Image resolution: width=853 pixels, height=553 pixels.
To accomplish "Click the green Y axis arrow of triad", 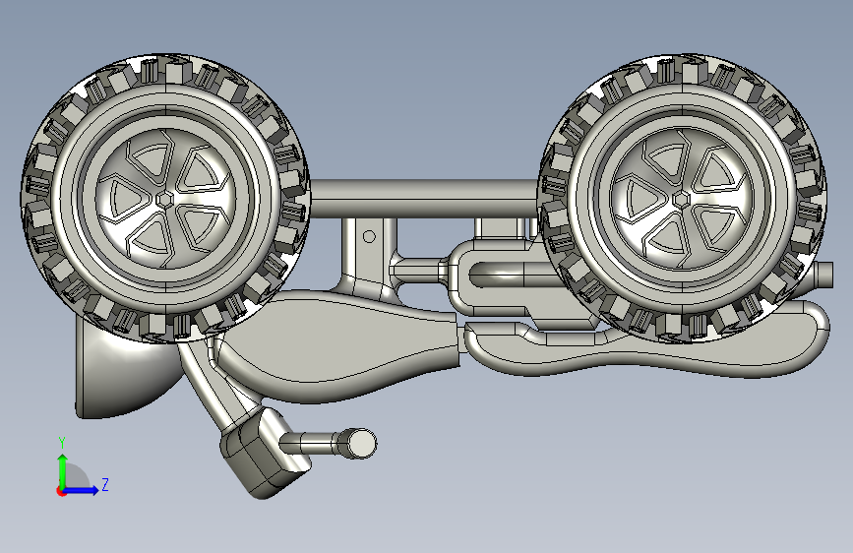I will tap(63, 470).
